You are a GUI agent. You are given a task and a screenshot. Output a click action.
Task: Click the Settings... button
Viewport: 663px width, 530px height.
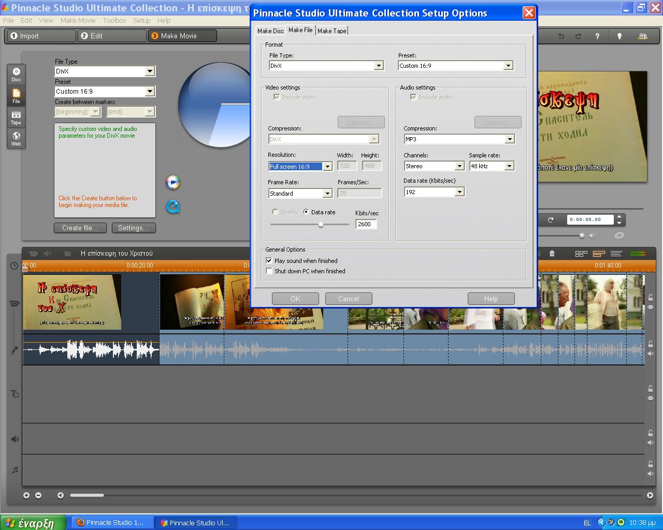point(133,228)
